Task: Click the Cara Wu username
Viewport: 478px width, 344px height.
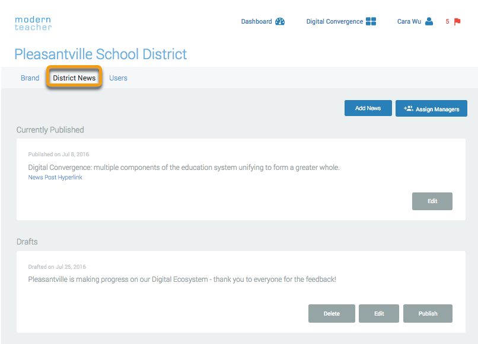Action: (x=409, y=22)
